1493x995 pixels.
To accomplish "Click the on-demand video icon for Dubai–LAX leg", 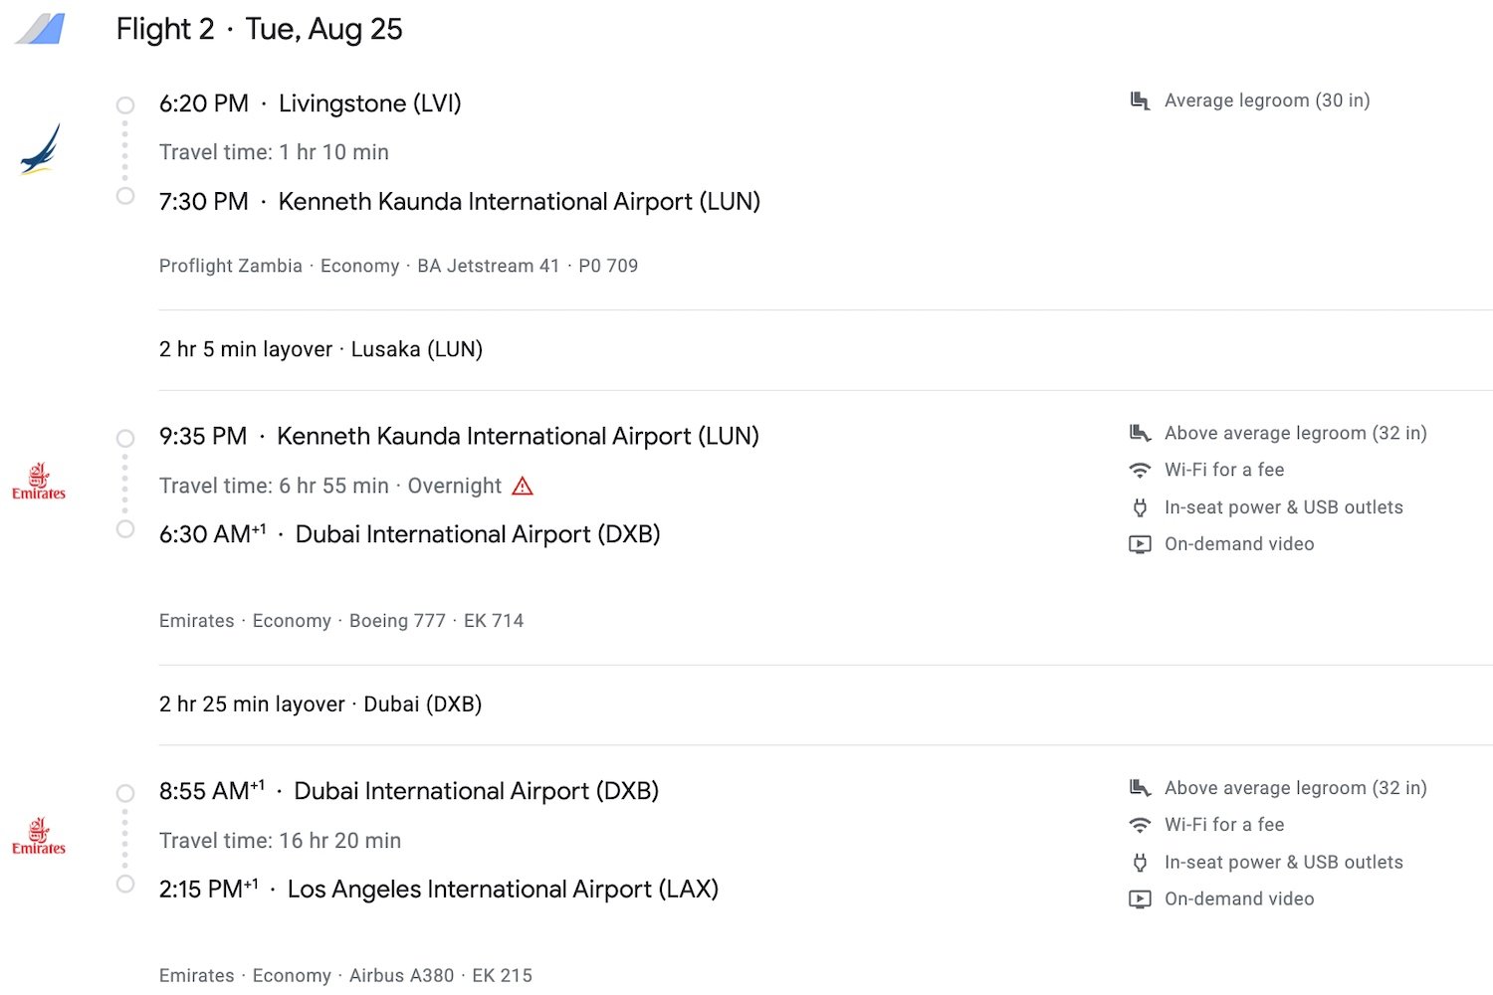I will pyautogui.click(x=1140, y=899).
